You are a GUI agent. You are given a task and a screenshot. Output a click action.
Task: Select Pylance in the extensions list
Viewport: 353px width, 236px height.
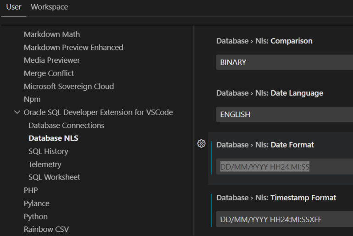[x=36, y=203]
